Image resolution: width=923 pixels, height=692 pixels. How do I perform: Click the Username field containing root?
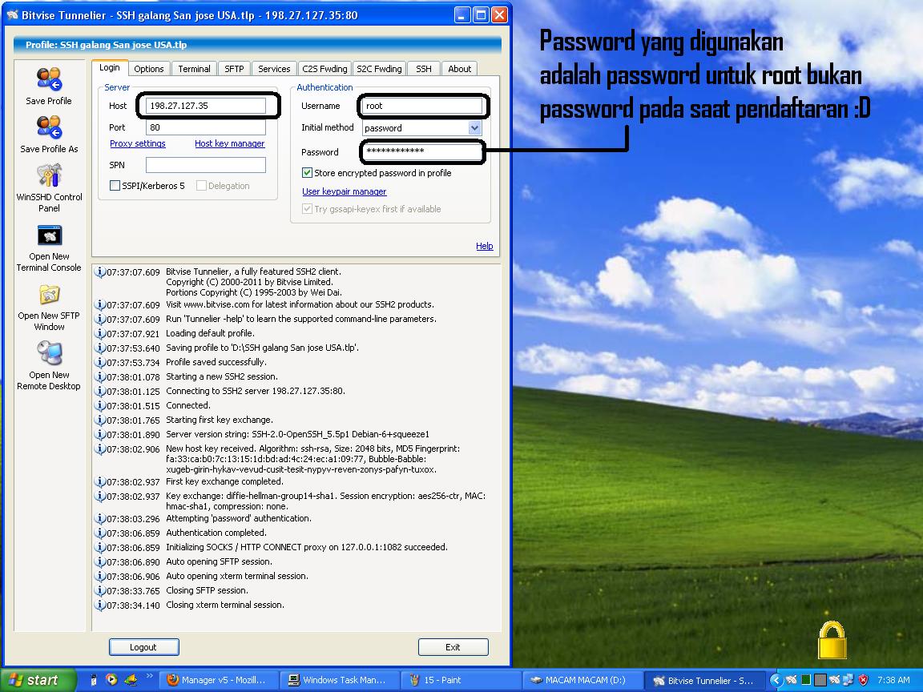[421, 106]
